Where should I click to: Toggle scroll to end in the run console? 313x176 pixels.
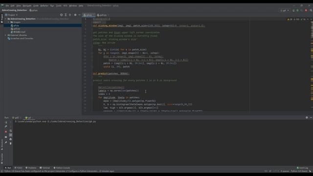click(x=11, y=135)
